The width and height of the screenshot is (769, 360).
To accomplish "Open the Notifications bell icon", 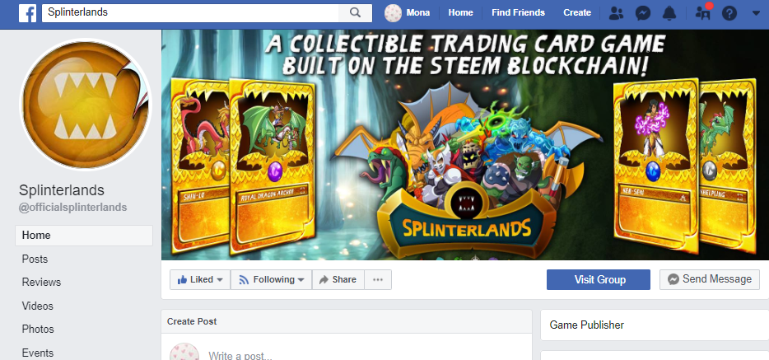I will (x=669, y=13).
